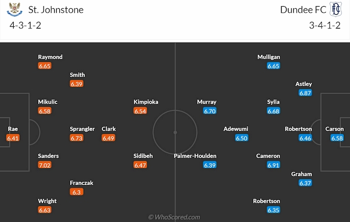Screen dimensions: 350x222
Task: Click Sprangler's 6.73 rating badge
Action: [x=77, y=138]
